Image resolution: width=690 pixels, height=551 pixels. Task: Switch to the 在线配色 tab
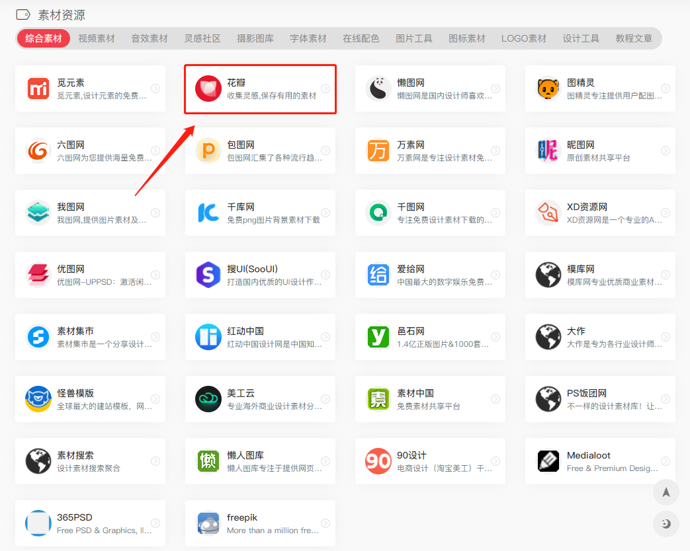361,38
